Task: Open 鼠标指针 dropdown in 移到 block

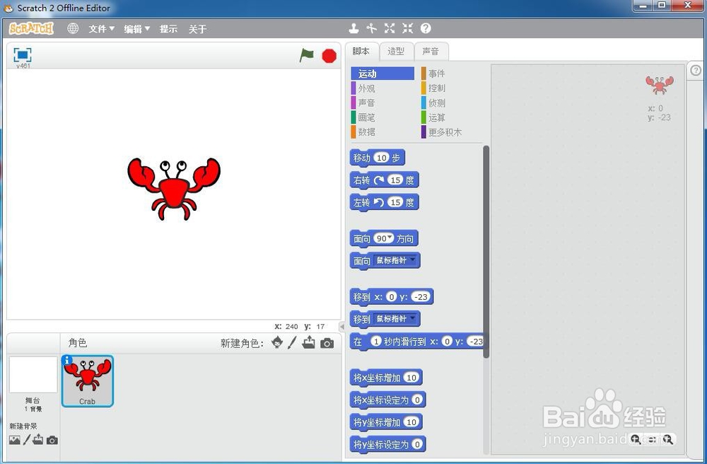Action: point(396,319)
